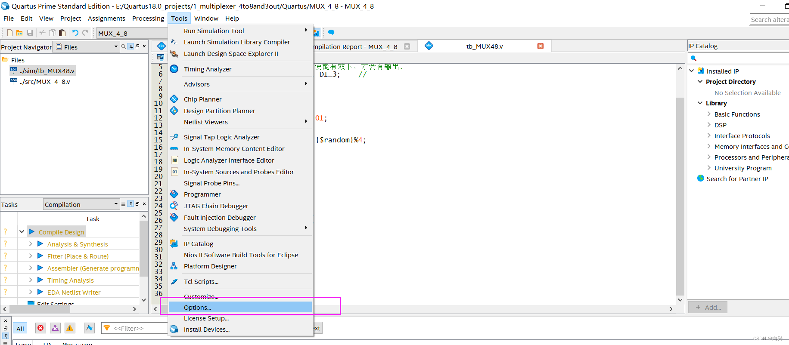Open the Tasks panel menu icon
The image size is (789, 345).
[124, 204]
